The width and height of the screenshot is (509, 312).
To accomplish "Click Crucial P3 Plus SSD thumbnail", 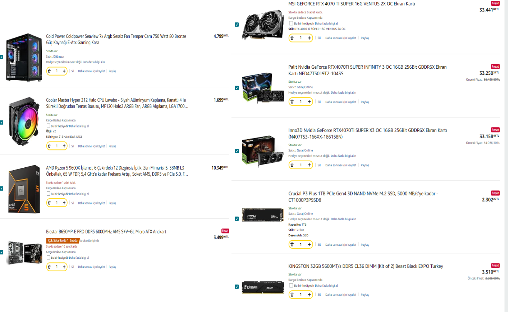I will (263, 215).
